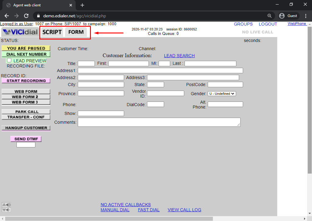
Task: Focus the MI input field
Action: [x=164, y=64]
